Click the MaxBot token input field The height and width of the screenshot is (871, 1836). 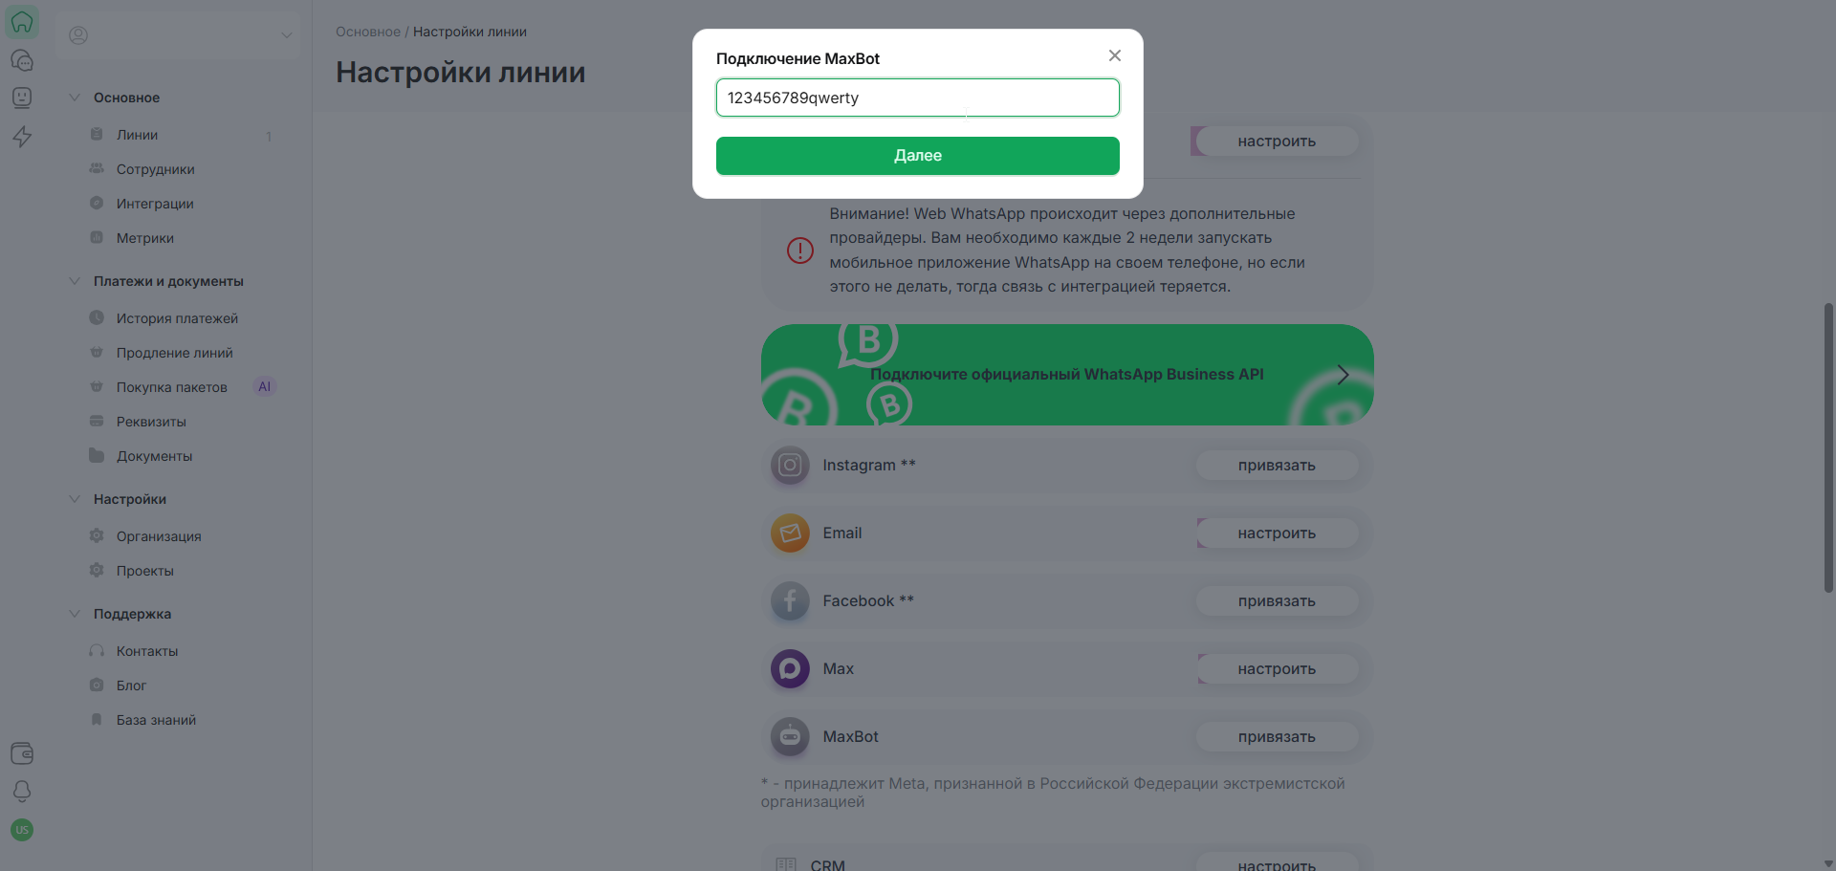[x=917, y=98]
